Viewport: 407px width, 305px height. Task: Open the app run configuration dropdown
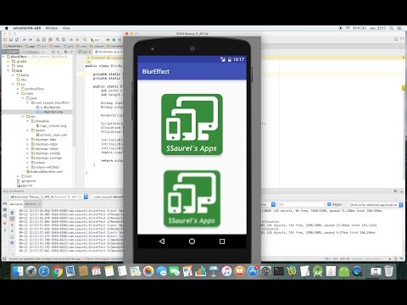point(97,40)
